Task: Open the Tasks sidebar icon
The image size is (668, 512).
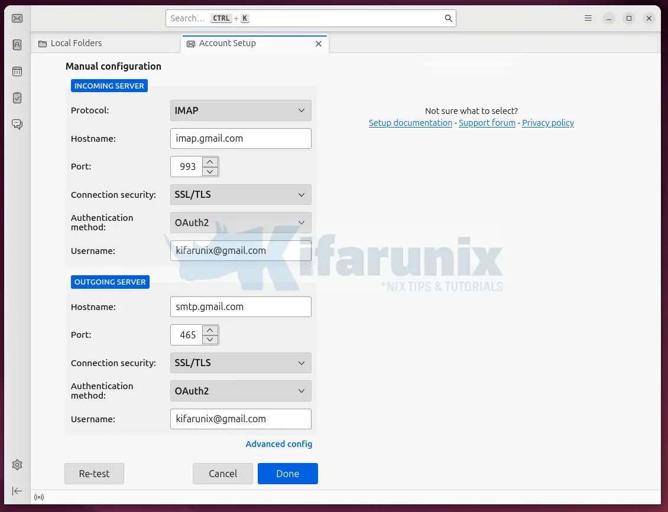Action: [x=17, y=98]
